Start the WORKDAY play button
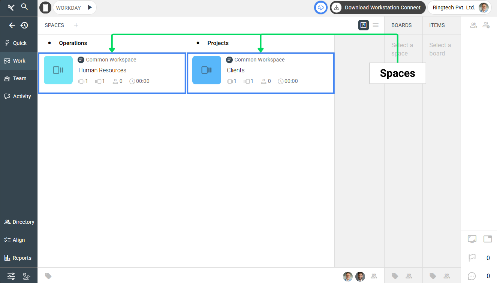 90,7
